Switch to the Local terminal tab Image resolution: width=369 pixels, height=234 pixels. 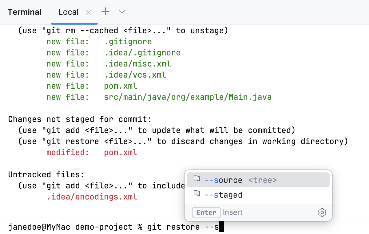(68, 12)
